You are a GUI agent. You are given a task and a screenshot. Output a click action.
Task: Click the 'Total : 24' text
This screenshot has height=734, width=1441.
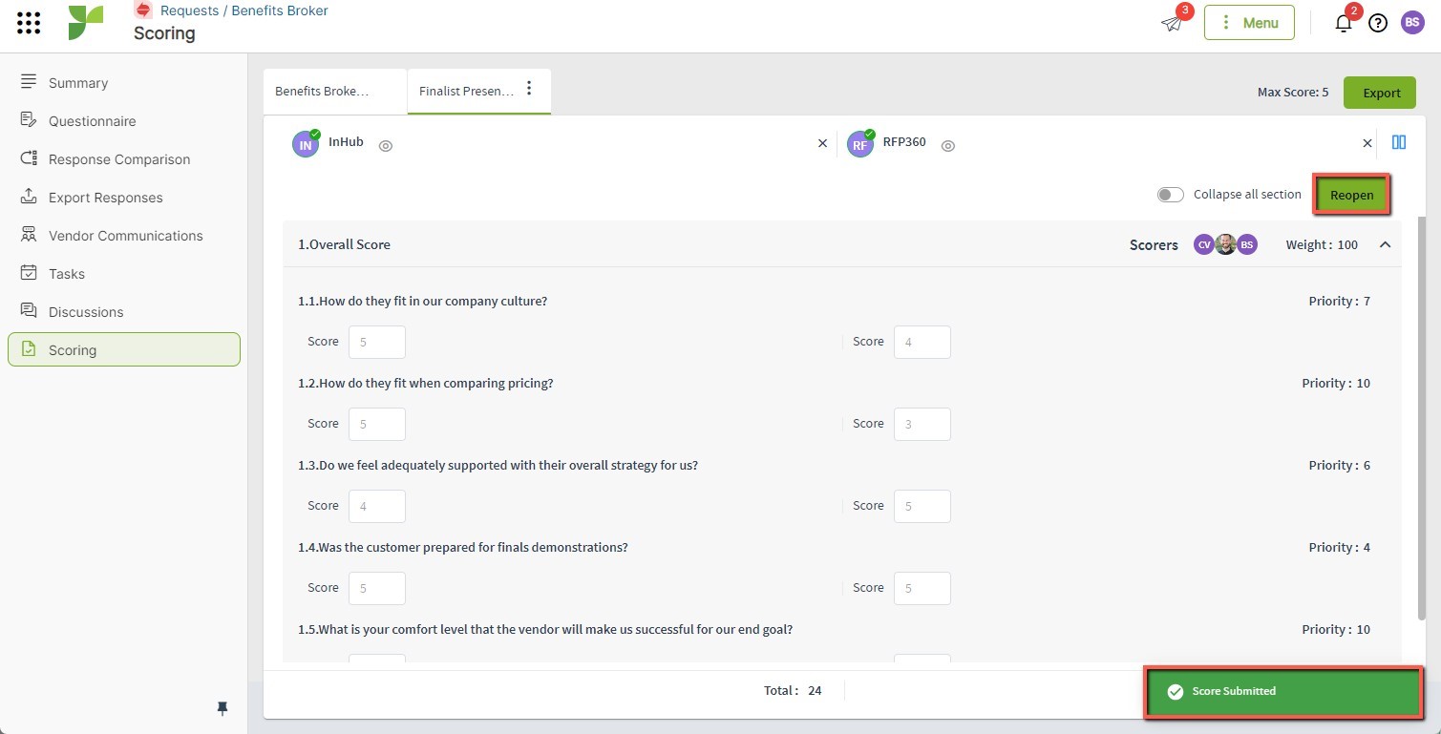point(793,690)
